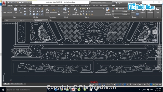Toggle Clean Screen icon in status bar
163x92 pixels.
pos(157,84)
